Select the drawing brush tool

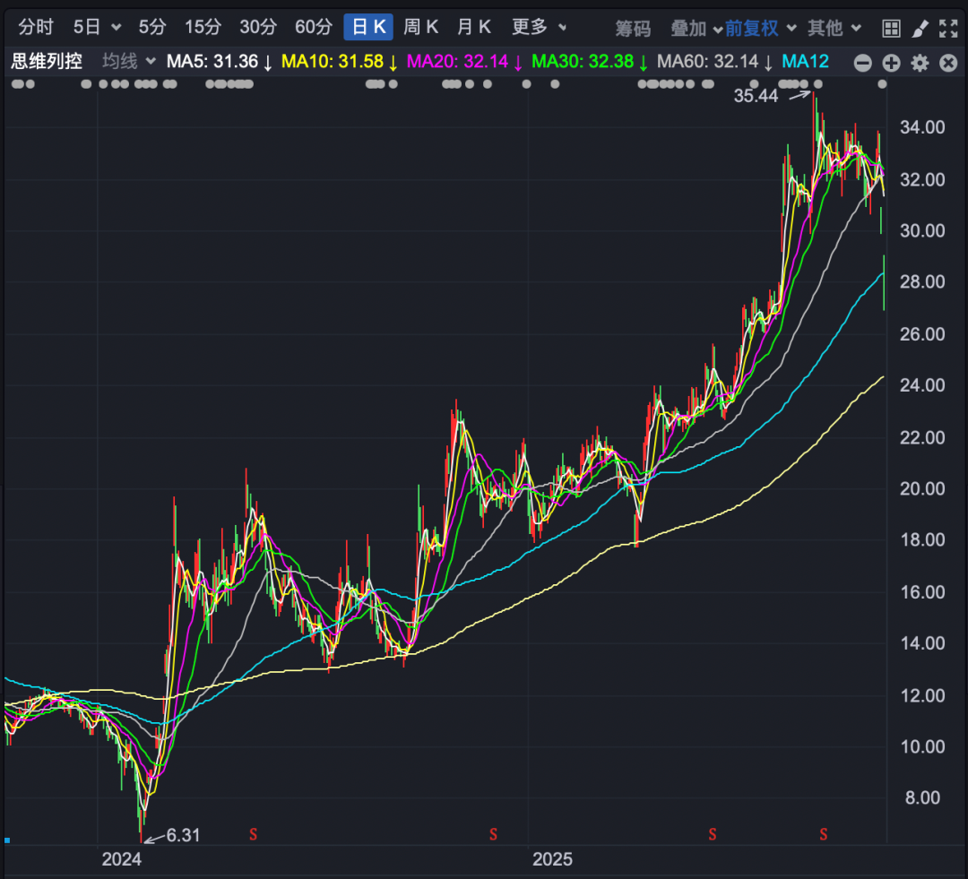(920, 29)
